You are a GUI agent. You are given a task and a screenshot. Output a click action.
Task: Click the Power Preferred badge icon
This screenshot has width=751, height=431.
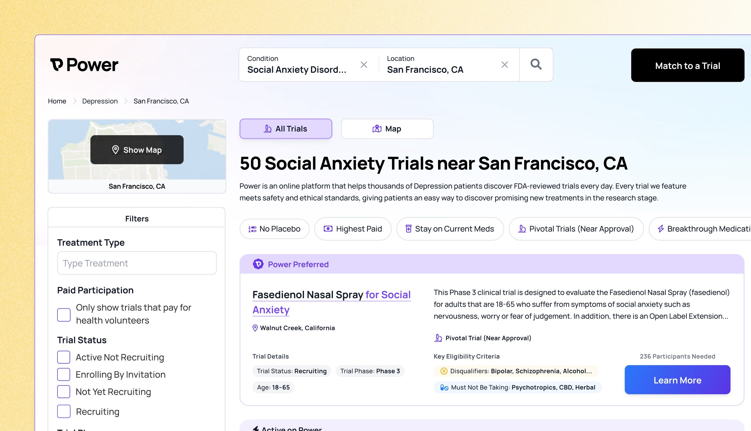pyautogui.click(x=258, y=264)
